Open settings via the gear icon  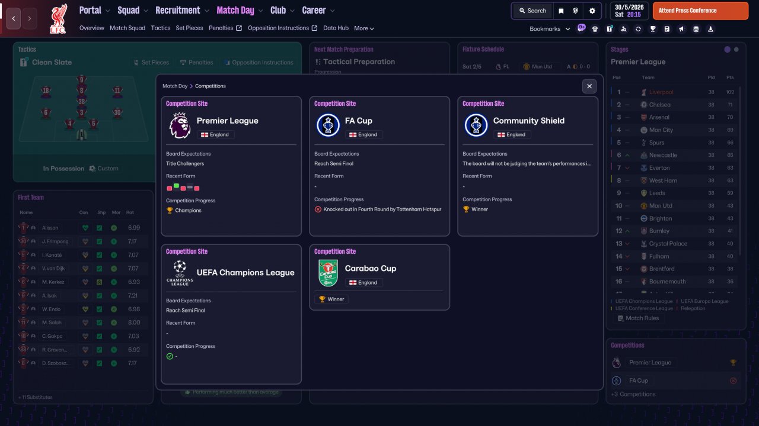coord(592,11)
